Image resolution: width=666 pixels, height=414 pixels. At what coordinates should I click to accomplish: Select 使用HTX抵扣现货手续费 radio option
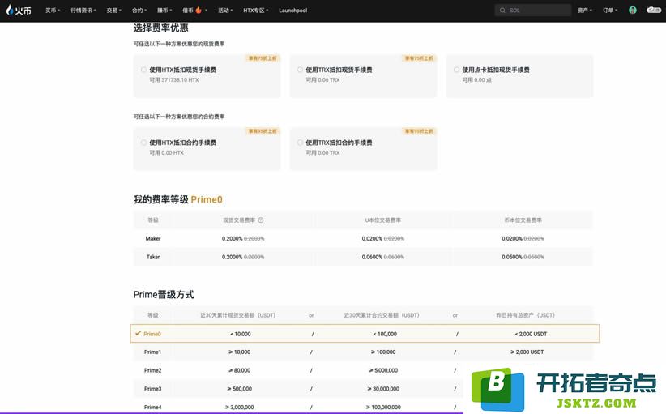[143, 70]
